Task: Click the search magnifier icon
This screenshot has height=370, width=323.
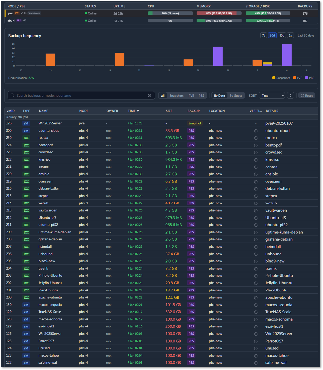Action: 13,95
